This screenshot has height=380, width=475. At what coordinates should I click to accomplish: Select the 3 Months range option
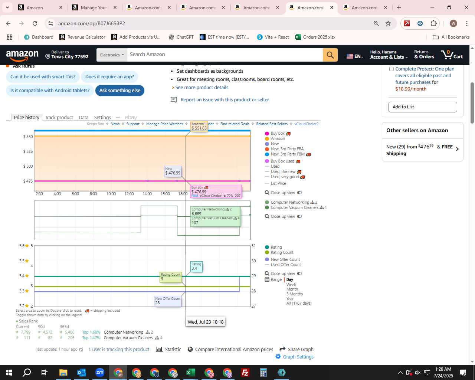(295, 294)
